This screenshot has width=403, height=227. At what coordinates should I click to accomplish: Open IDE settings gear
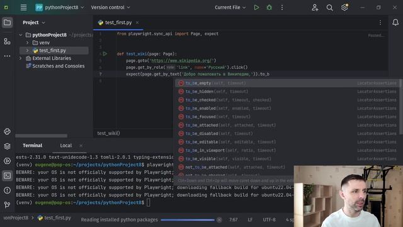pos(344,8)
